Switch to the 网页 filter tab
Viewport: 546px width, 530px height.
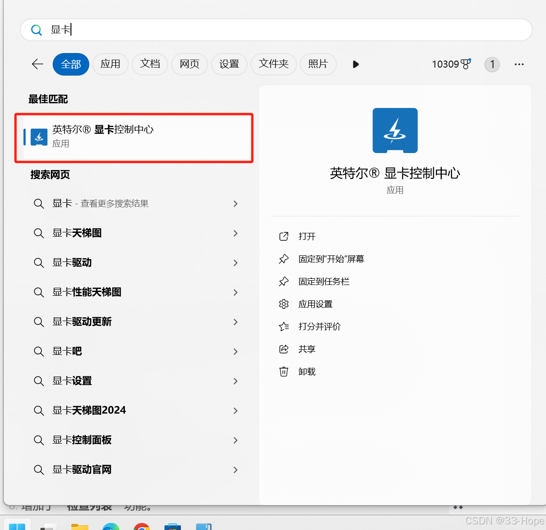point(189,64)
